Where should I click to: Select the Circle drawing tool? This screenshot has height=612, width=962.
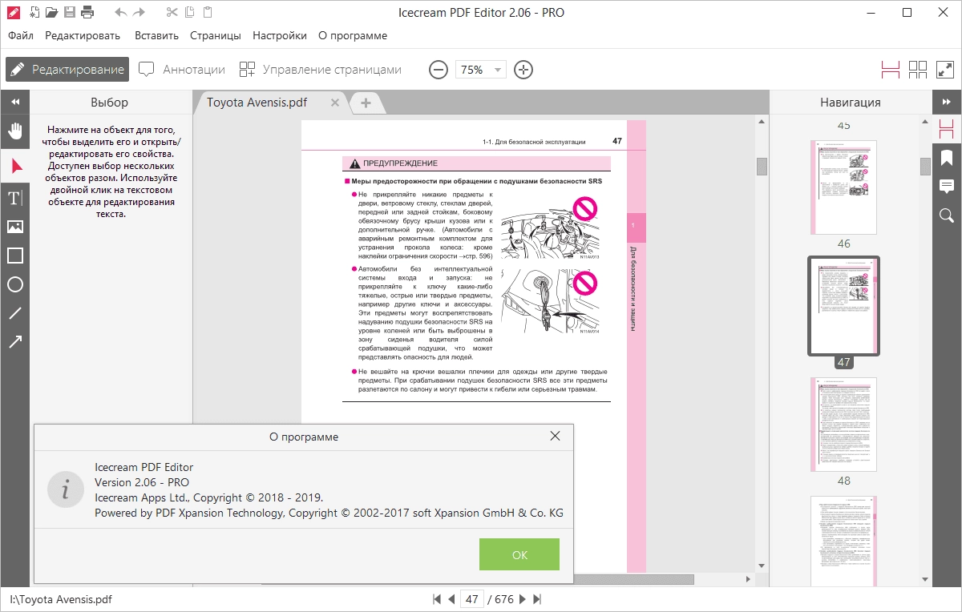pos(15,284)
